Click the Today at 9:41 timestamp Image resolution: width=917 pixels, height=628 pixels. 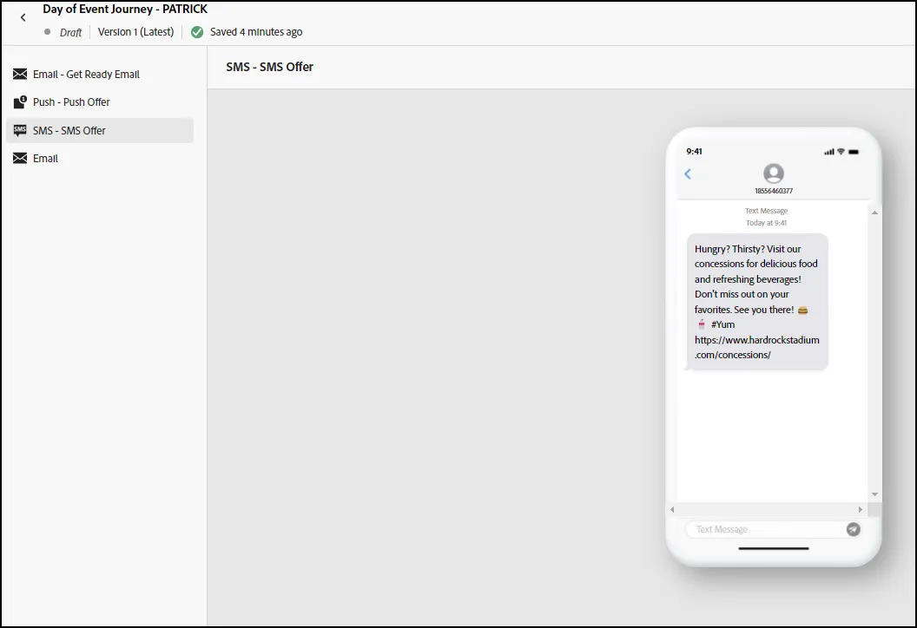(x=766, y=223)
